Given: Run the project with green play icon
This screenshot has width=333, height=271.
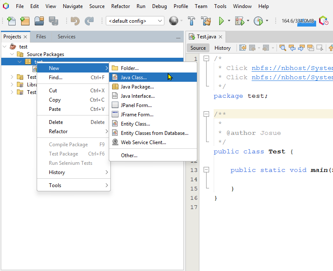Looking at the screenshot, I should [x=221, y=21].
